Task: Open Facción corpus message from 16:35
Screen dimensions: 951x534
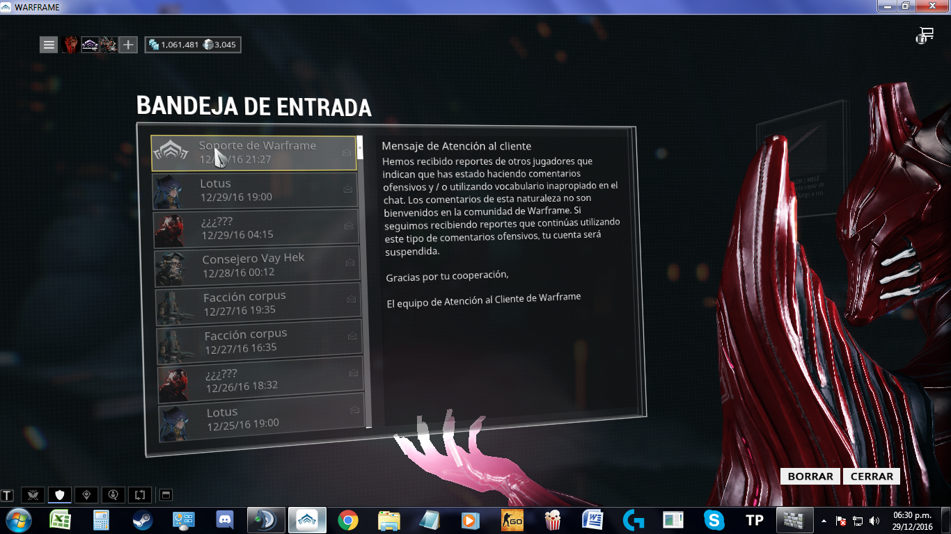Action: click(260, 341)
